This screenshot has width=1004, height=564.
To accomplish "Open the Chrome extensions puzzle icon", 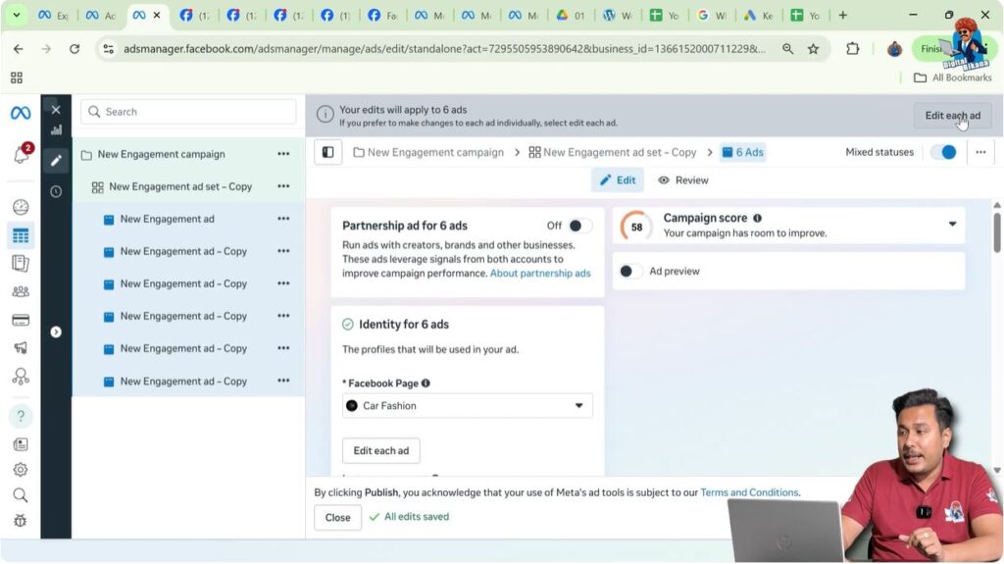I will point(852,49).
